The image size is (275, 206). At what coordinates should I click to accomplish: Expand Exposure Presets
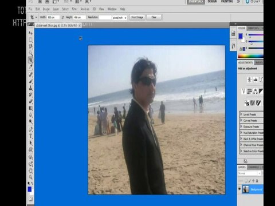241,126
